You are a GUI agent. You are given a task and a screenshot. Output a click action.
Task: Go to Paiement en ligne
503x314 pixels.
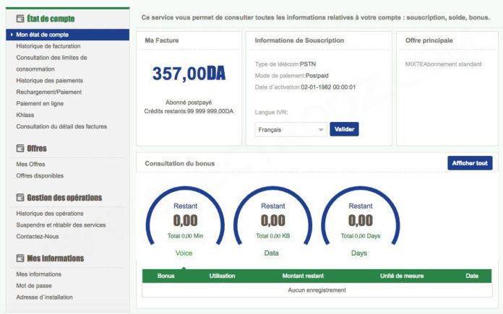click(40, 103)
